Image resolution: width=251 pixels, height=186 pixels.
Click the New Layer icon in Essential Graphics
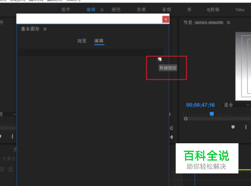[x=160, y=59]
